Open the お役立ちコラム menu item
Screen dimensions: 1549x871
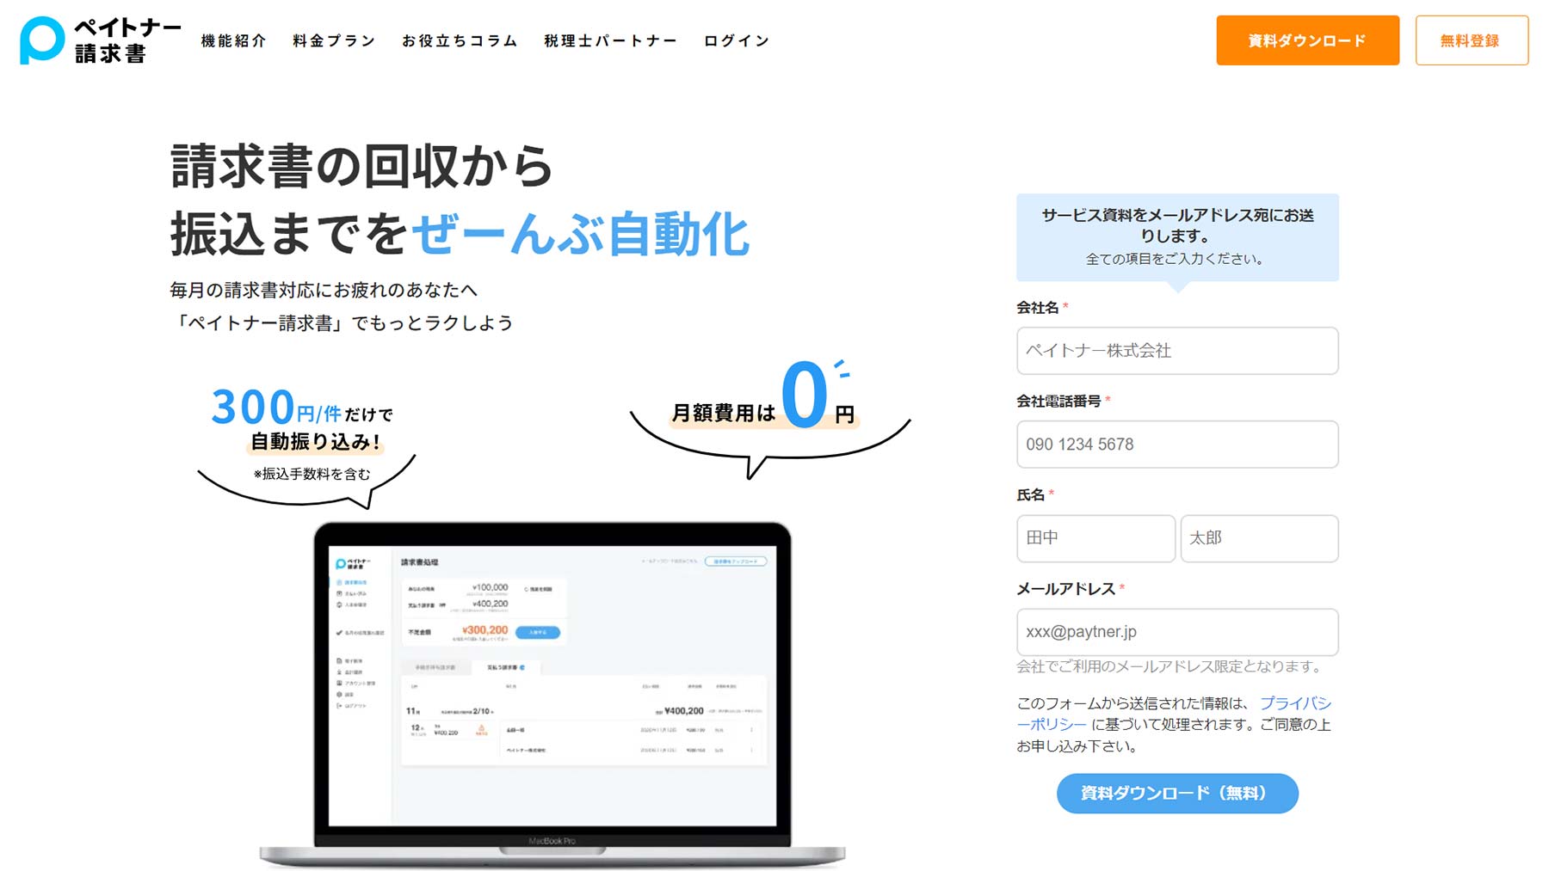point(460,40)
